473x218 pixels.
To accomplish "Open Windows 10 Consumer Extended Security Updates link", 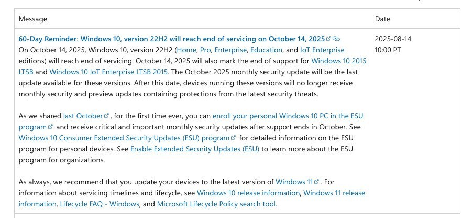I will click(x=124, y=138).
